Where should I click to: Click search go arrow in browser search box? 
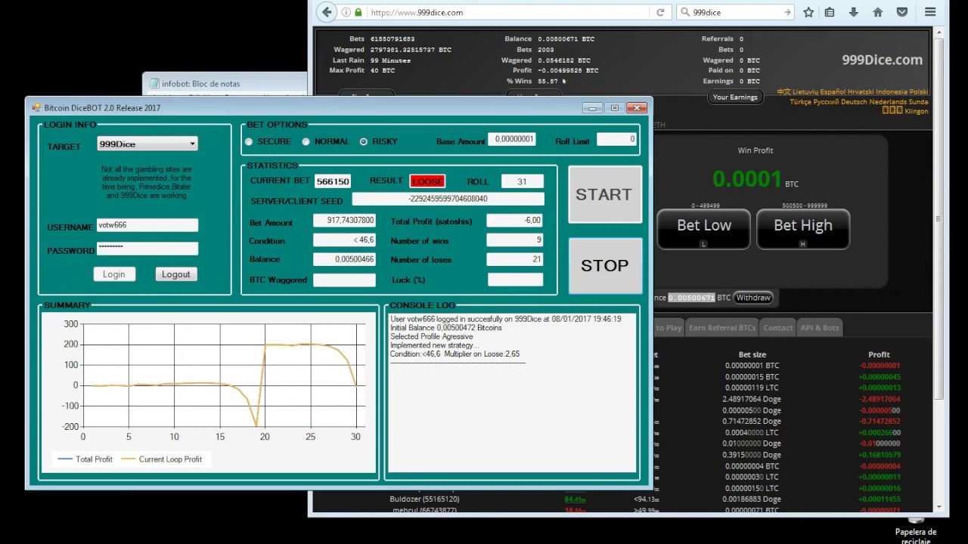pos(787,12)
